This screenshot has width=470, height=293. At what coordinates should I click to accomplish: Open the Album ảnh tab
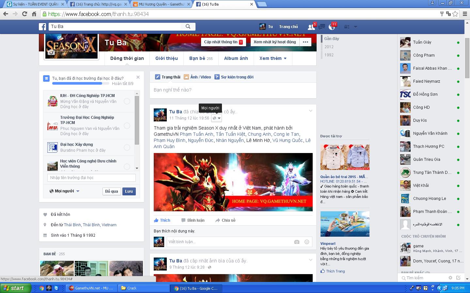click(236, 58)
